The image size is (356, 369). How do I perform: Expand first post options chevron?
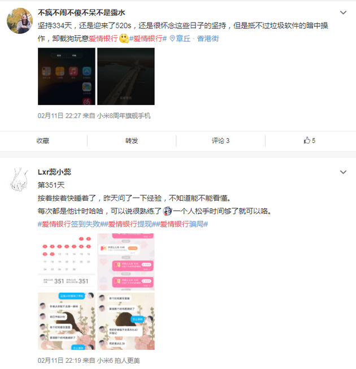[344, 12]
